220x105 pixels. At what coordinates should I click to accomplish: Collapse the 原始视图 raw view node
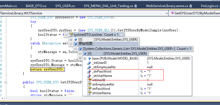point(71,44)
